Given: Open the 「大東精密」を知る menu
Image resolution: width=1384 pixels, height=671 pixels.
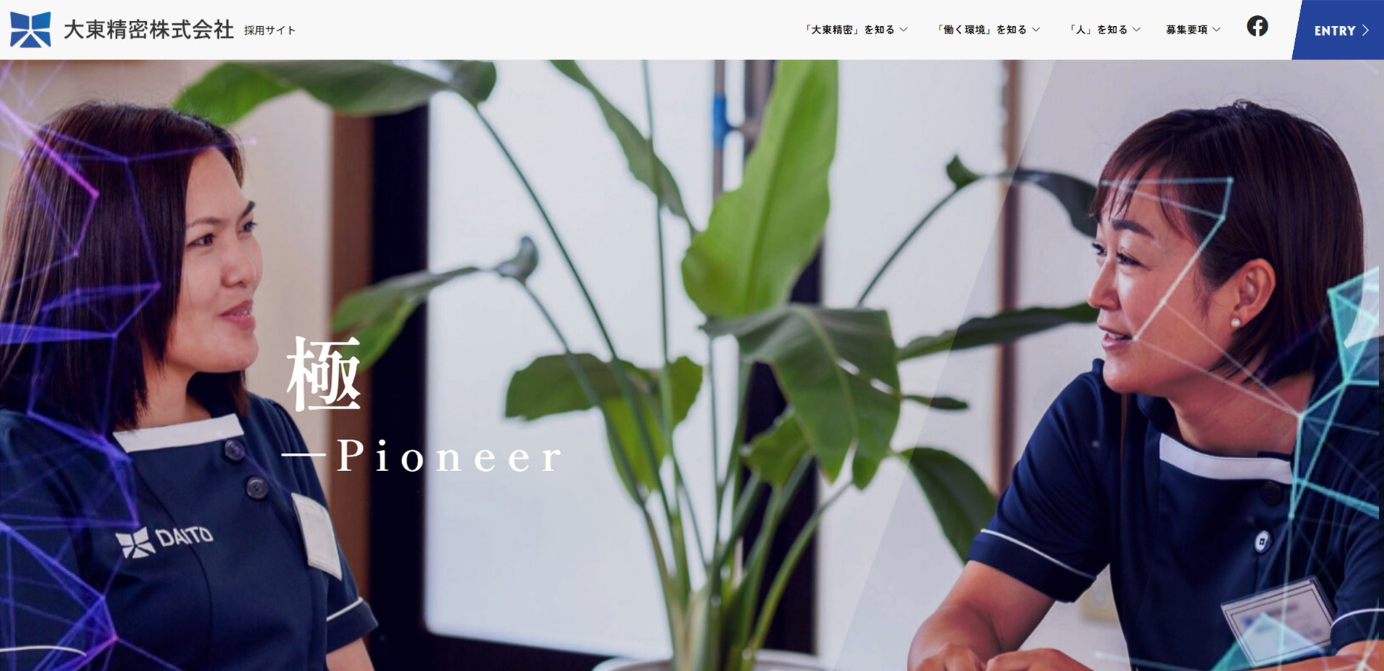Looking at the screenshot, I should (x=849, y=30).
